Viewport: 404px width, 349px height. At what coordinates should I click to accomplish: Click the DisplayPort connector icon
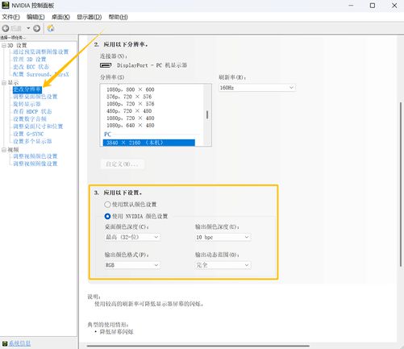(x=106, y=65)
